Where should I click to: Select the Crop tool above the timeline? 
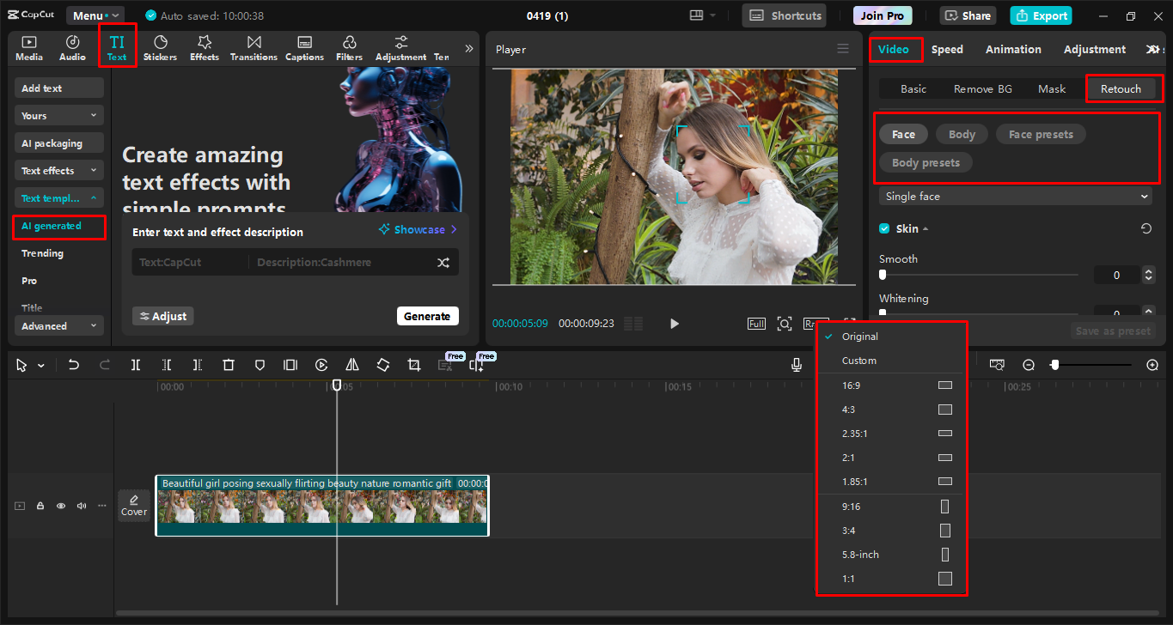point(413,364)
